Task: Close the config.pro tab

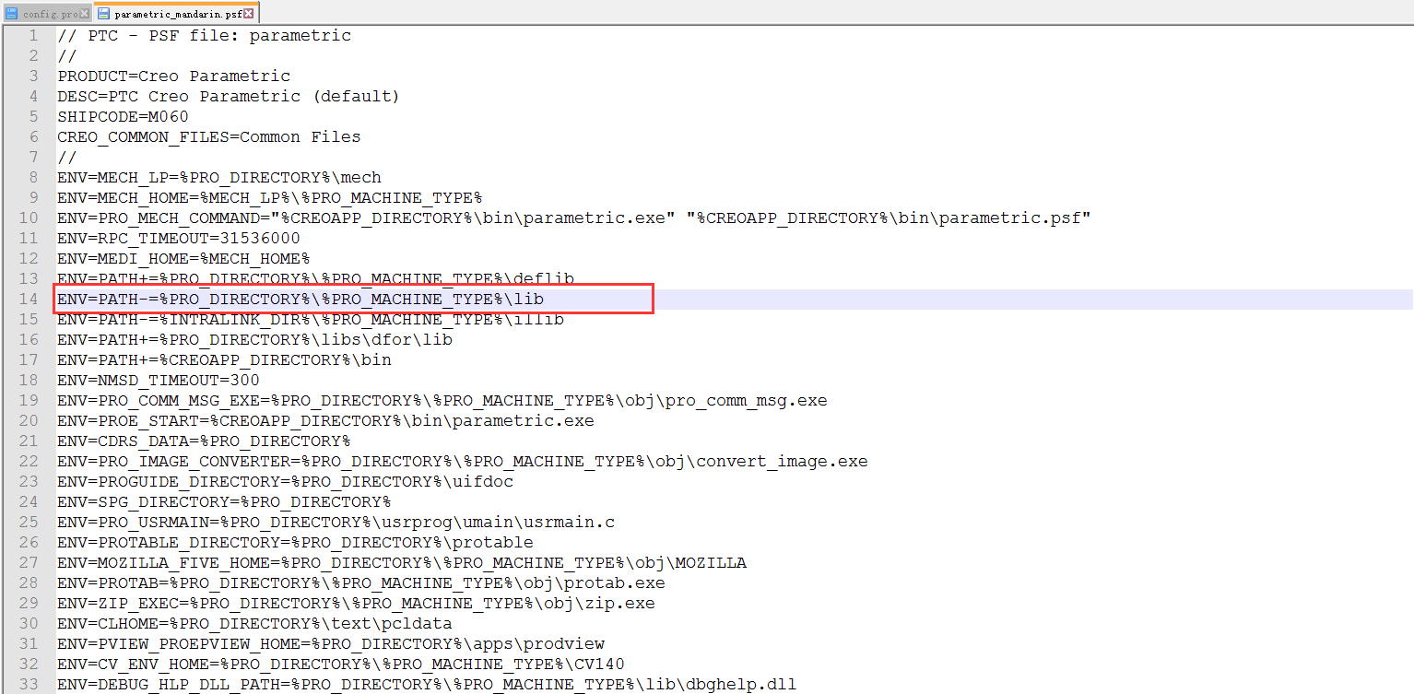Action: click(85, 14)
